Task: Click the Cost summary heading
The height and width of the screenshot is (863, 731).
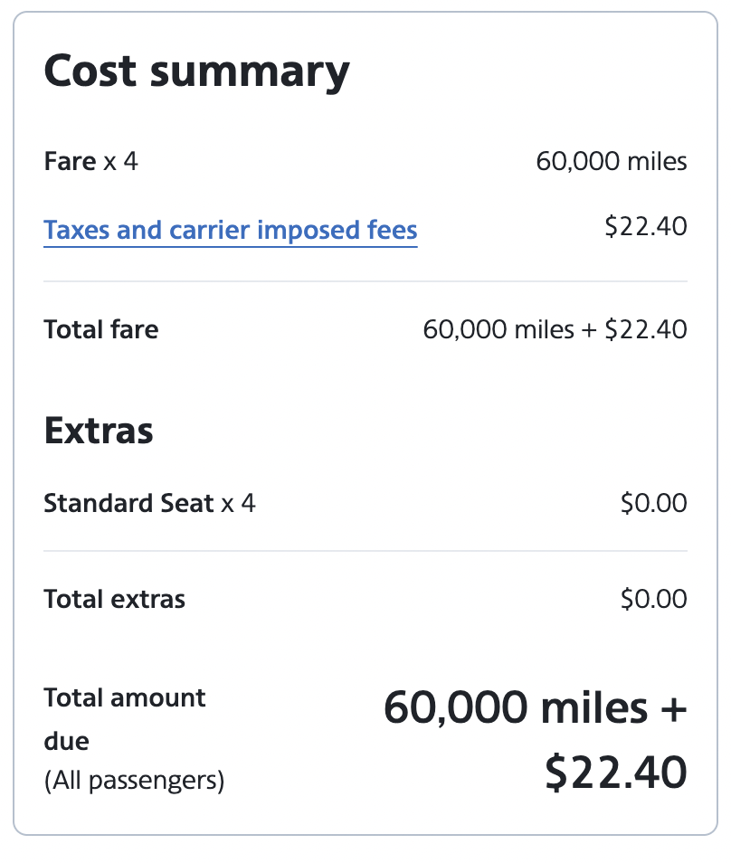Action: click(196, 71)
